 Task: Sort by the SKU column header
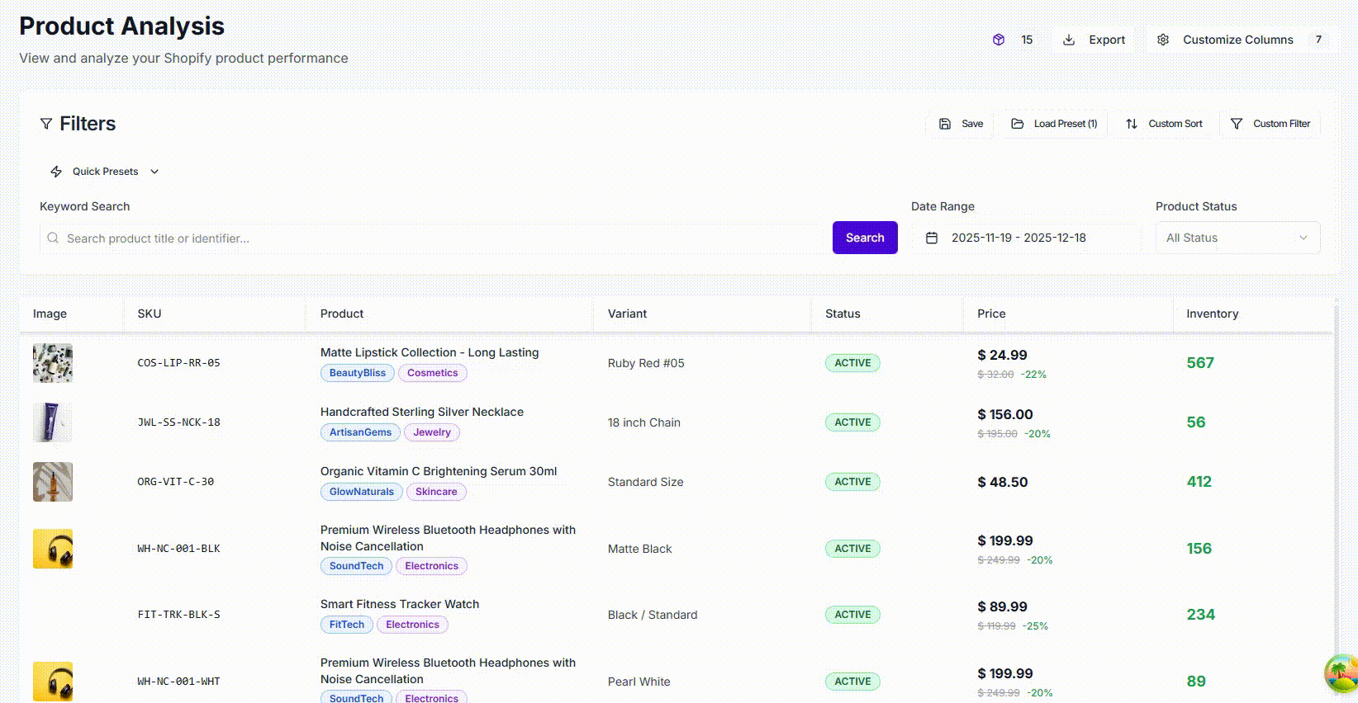point(150,314)
